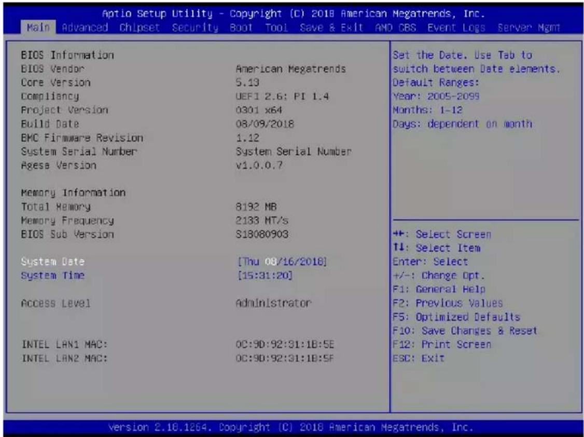Select the Boot tab
584x437 pixels.
point(241,28)
